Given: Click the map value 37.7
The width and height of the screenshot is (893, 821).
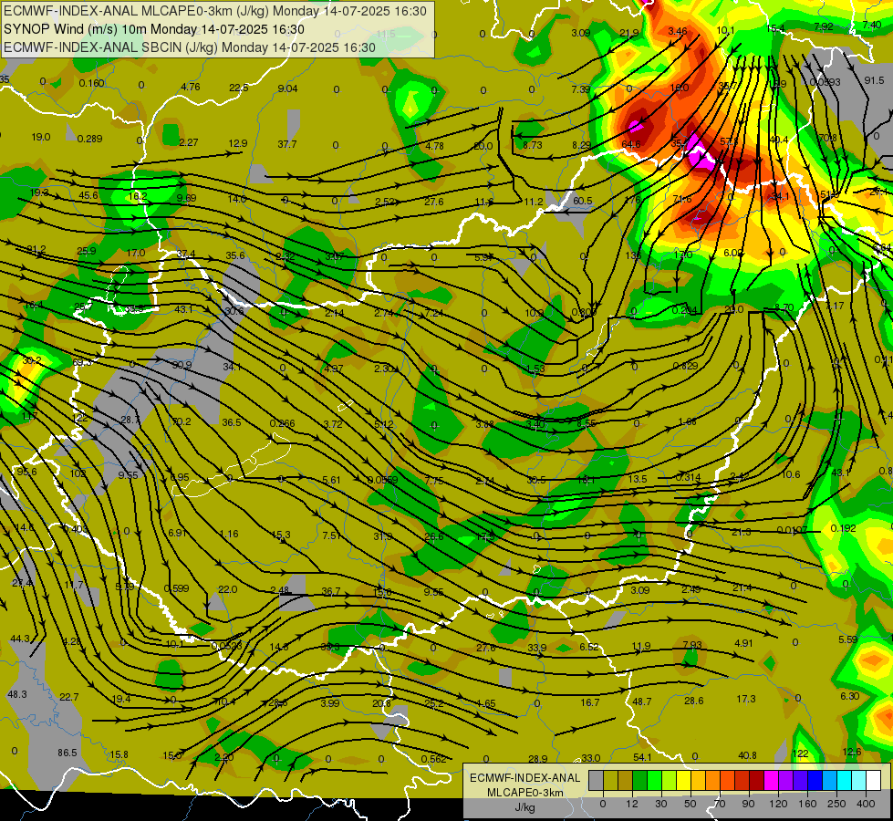Looking at the screenshot, I should [x=287, y=144].
